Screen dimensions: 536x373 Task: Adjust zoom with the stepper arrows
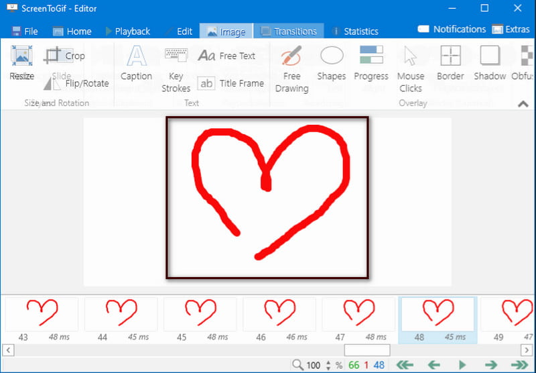(328, 365)
